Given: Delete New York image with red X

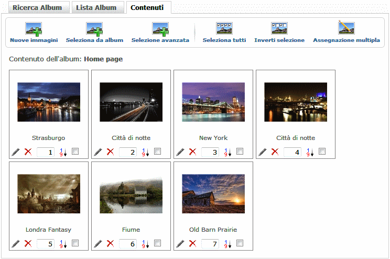Looking at the screenshot, I should 192,152.
